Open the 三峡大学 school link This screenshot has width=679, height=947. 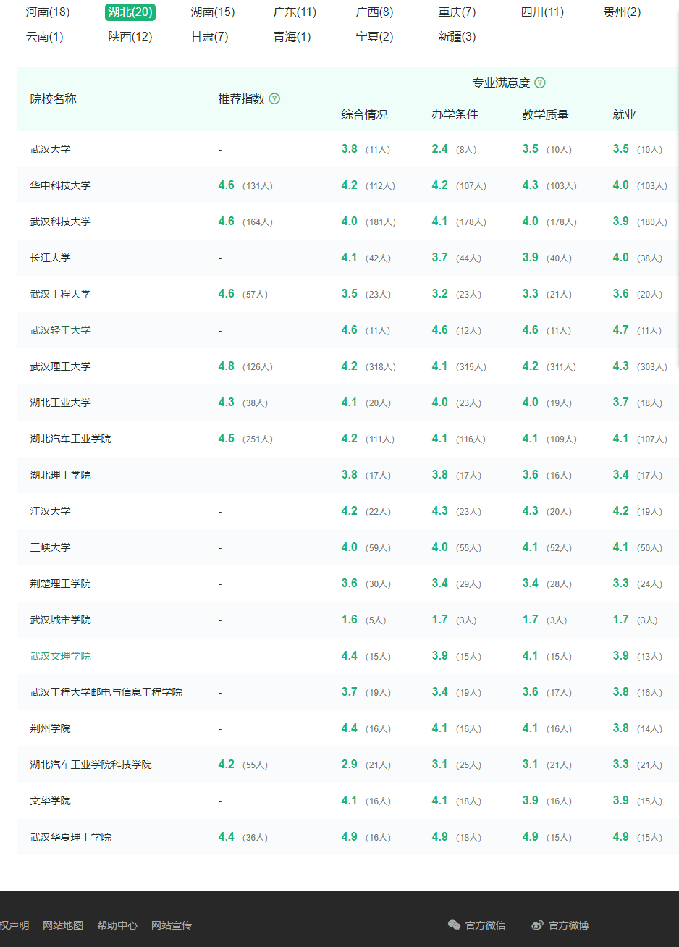point(51,547)
